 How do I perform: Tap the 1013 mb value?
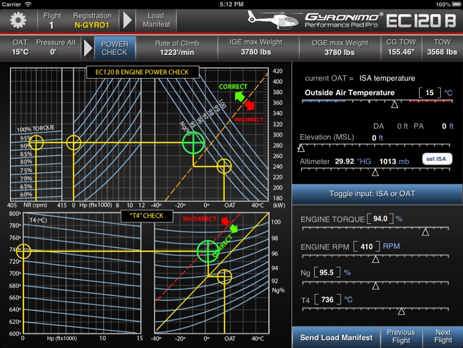[x=394, y=161]
